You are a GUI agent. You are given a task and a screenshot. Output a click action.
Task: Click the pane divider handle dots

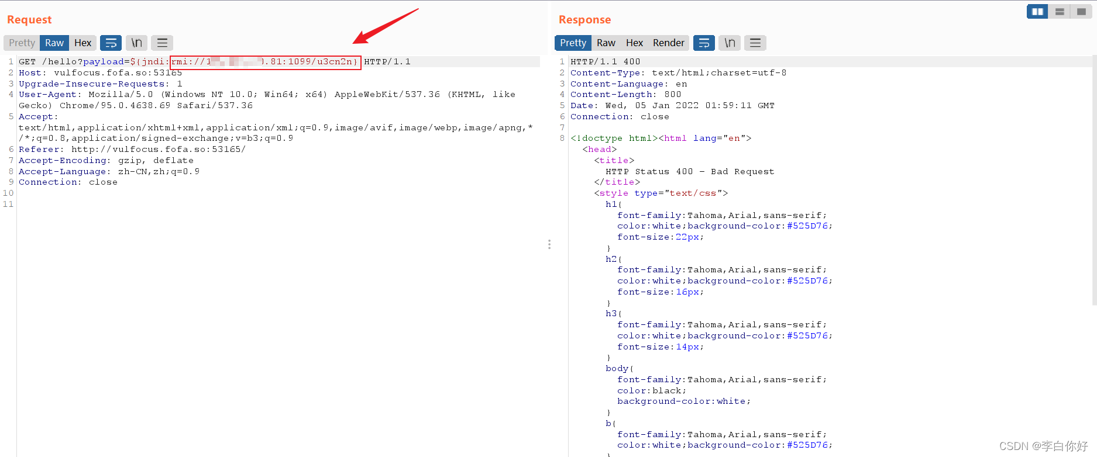[549, 244]
